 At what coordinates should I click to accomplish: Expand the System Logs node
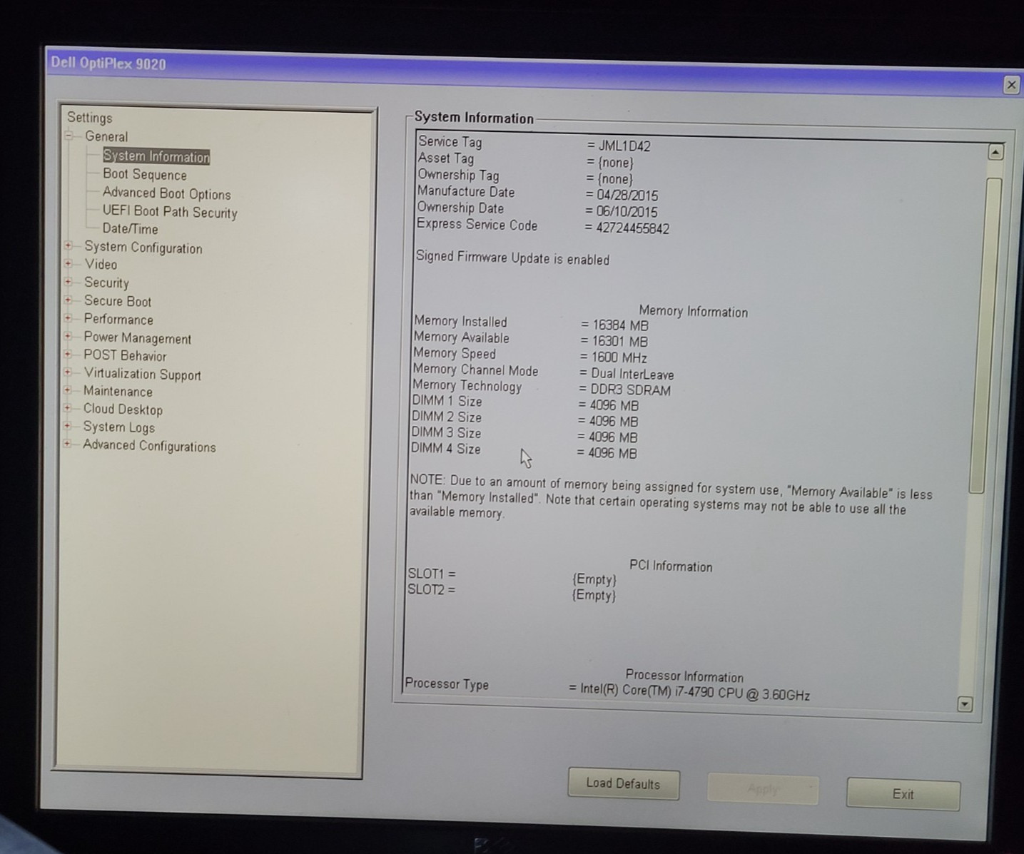(67, 426)
